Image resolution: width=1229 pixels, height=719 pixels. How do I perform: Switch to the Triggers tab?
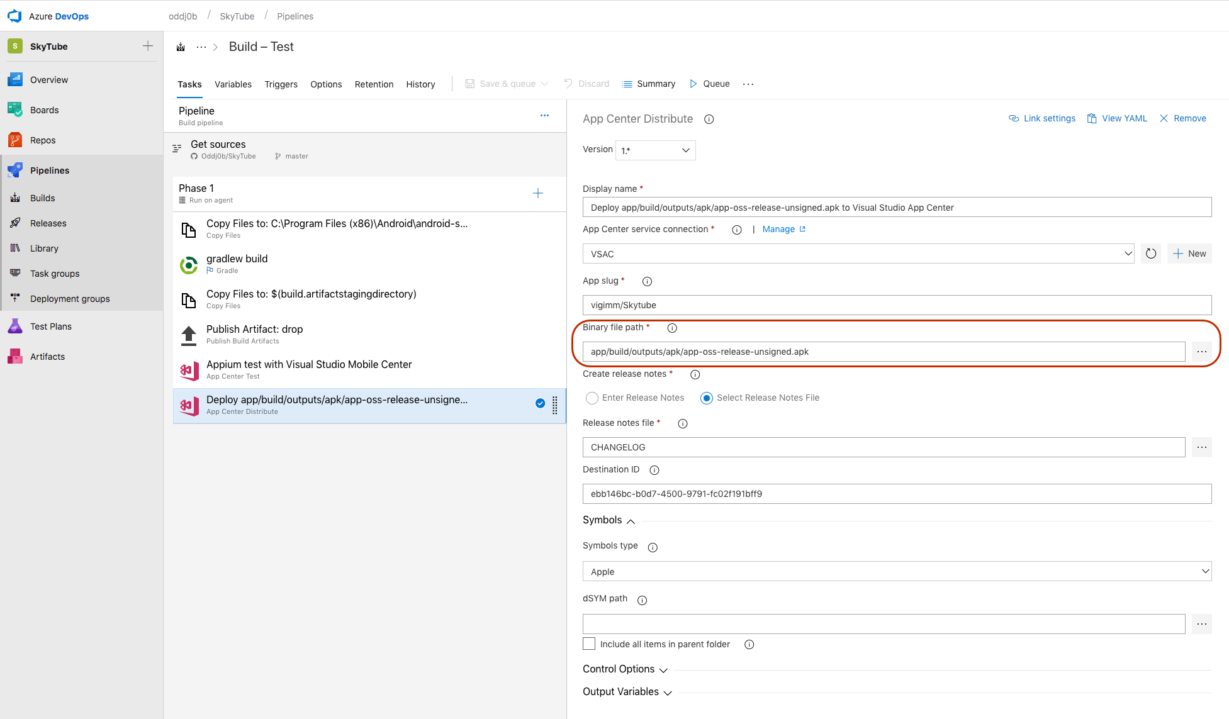coord(281,84)
